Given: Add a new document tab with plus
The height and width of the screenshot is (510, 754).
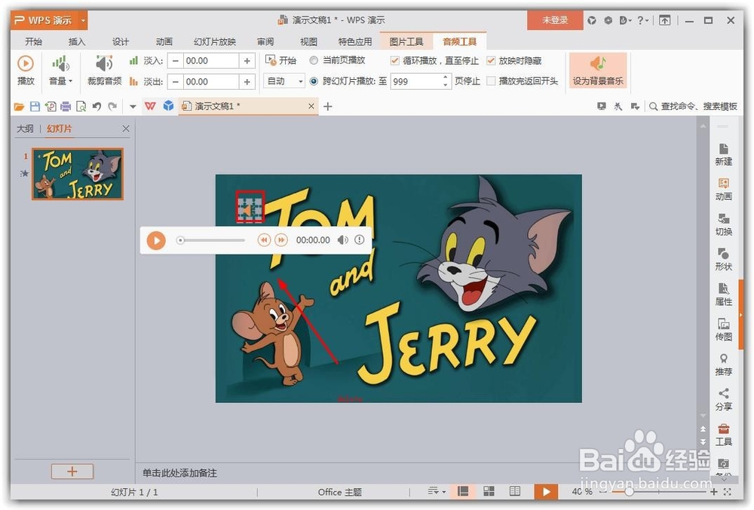Looking at the screenshot, I should [x=328, y=107].
